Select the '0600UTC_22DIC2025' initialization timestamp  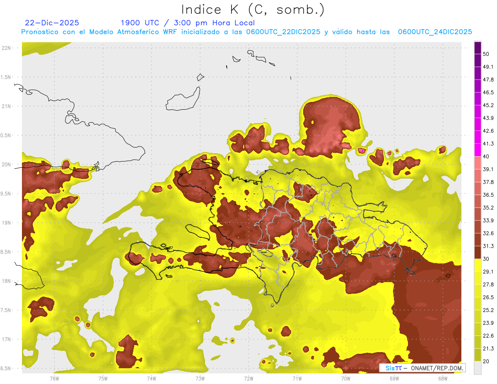tap(283, 32)
